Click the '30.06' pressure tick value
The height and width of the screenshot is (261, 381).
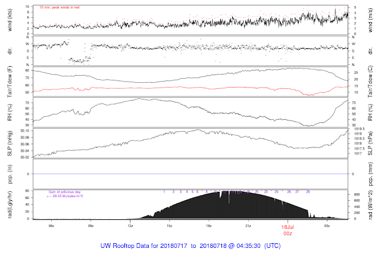[25, 144]
